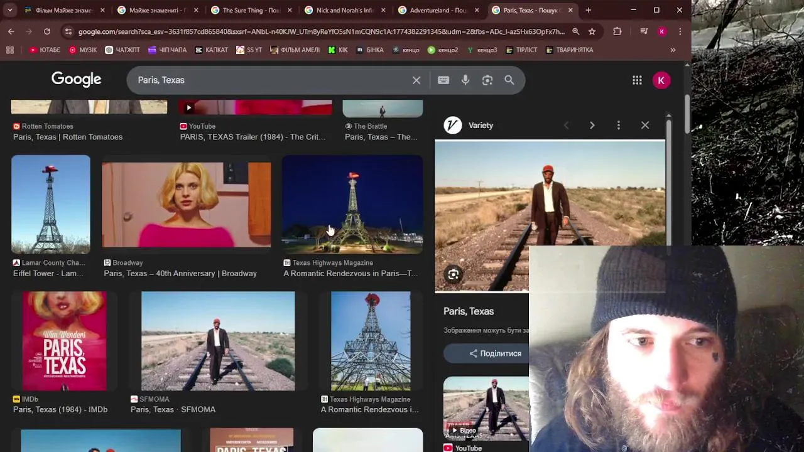The width and height of the screenshot is (804, 452).
Task: Open the ЮТАБЕ bookmark
Action: (45, 50)
